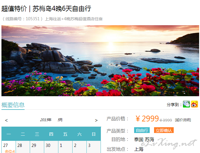The image size is (200, 153).
Task: Select calendar date 3
Action: coord(94,147)
